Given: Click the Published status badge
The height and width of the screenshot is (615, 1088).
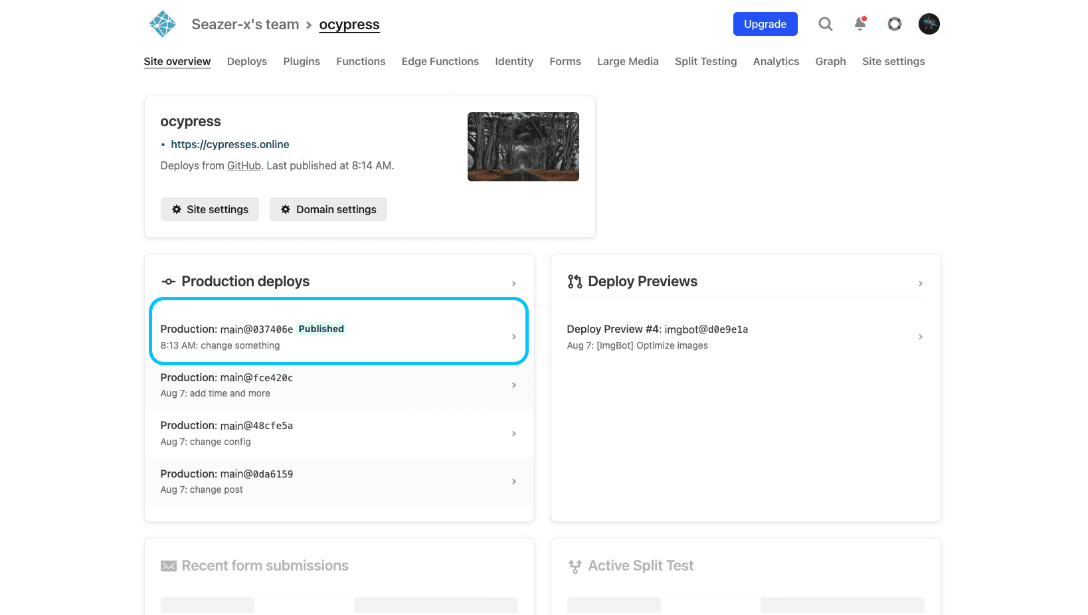Looking at the screenshot, I should click(321, 329).
